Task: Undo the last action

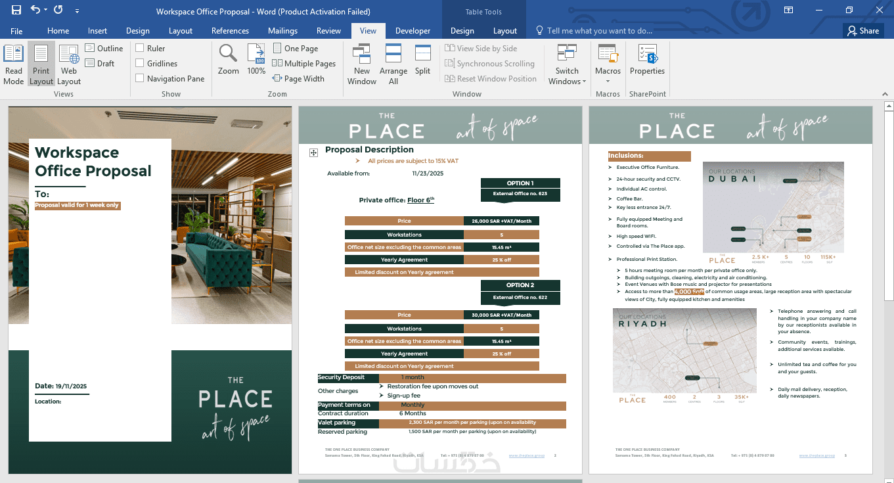Action: [35, 10]
